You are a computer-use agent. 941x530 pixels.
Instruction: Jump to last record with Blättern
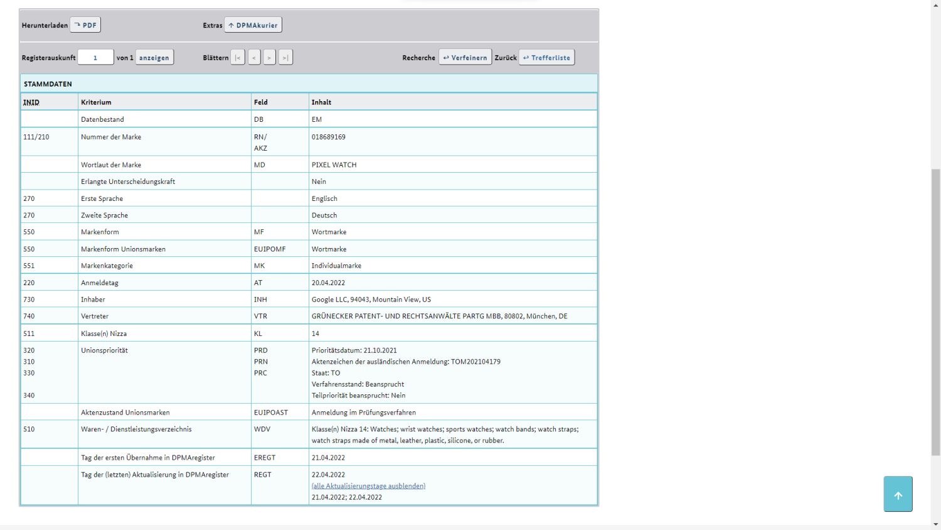pyautogui.click(x=285, y=58)
